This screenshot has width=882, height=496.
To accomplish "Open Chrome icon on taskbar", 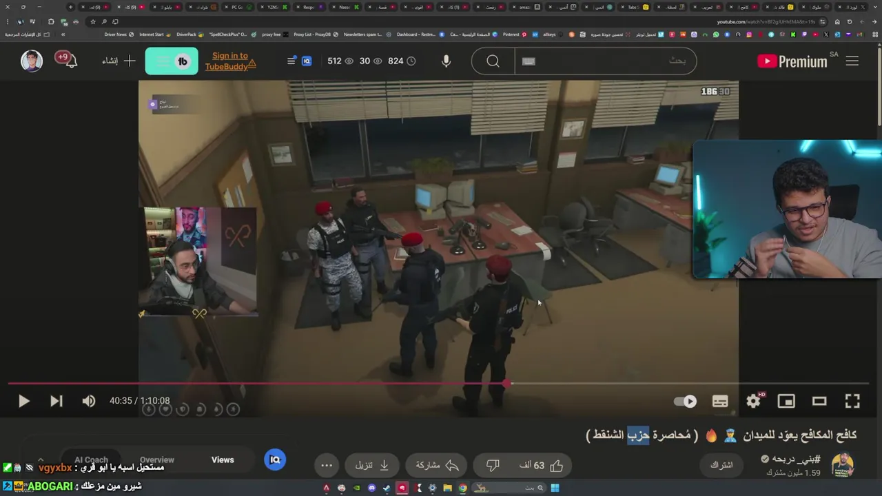I will click(463, 488).
